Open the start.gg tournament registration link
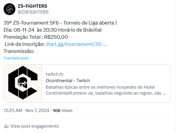This screenshot has height=133, width=178. (x=76, y=44)
